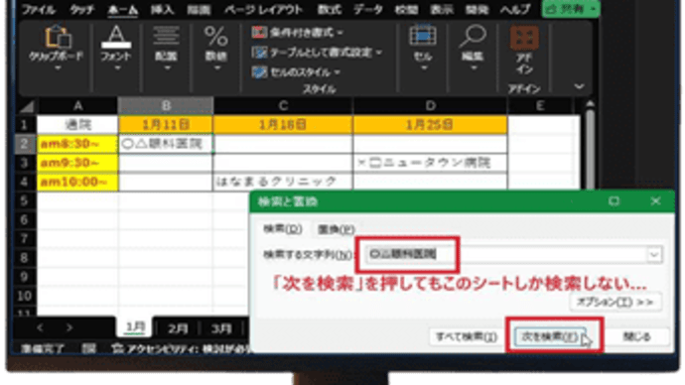The height and width of the screenshot is (385, 685).
Task: Close the 検索と置換 dialog
Action: (x=655, y=200)
